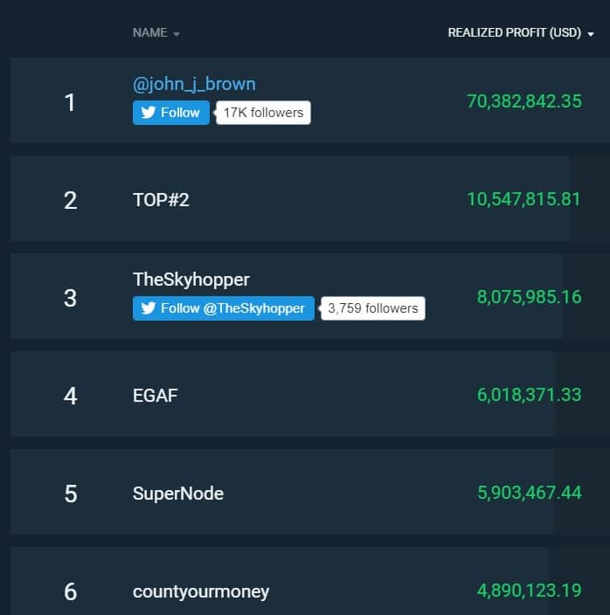Click the Twitter bird icon beside Follow
The image size is (610, 615).
148,113
